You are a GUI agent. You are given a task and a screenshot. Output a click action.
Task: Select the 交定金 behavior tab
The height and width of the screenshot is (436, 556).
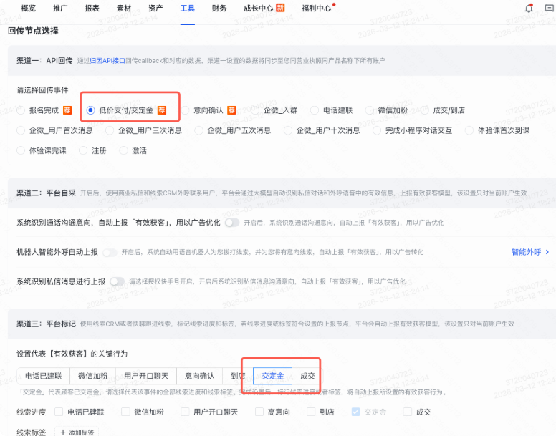point(273,376)
